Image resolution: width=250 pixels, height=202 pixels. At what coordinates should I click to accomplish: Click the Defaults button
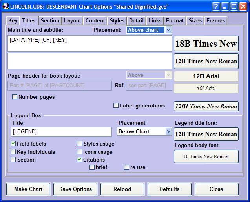(169, 189)
